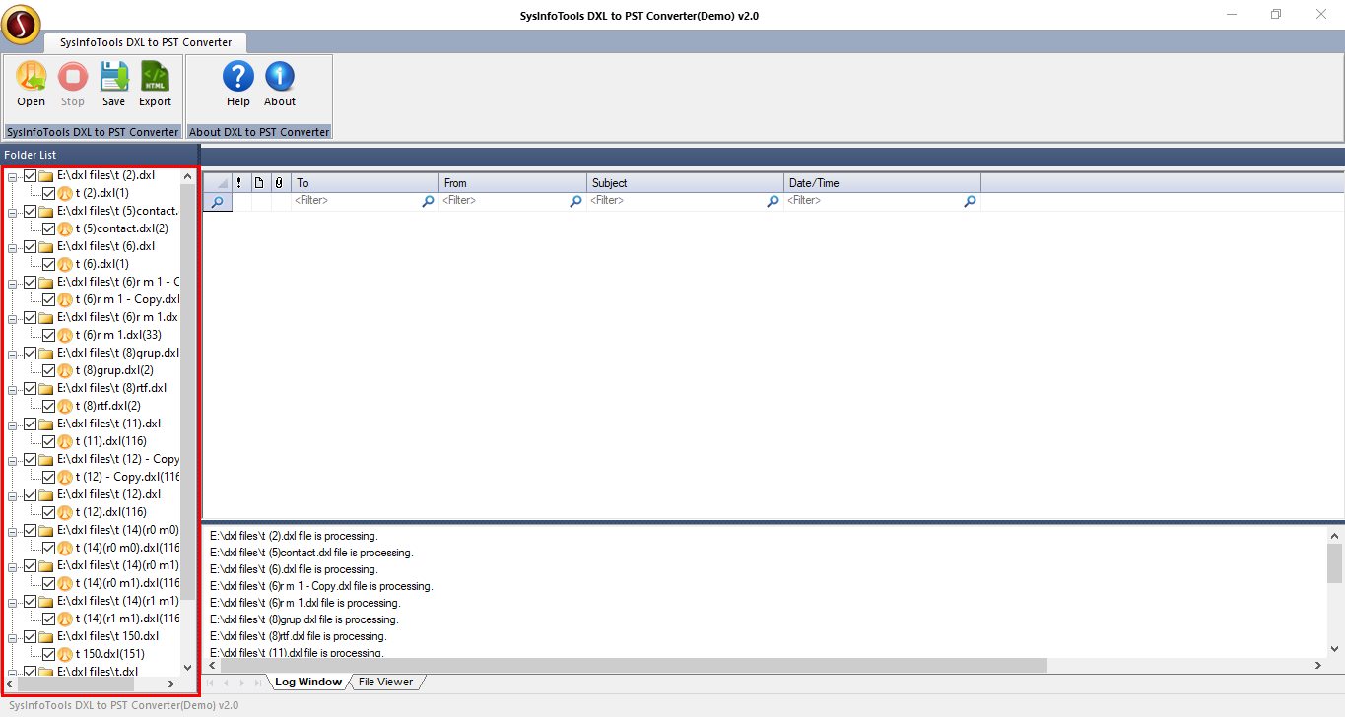
Task: Uncheck the E:\dxl files\t (11).dxl folder checkbox
Action: tap(30, 424)
